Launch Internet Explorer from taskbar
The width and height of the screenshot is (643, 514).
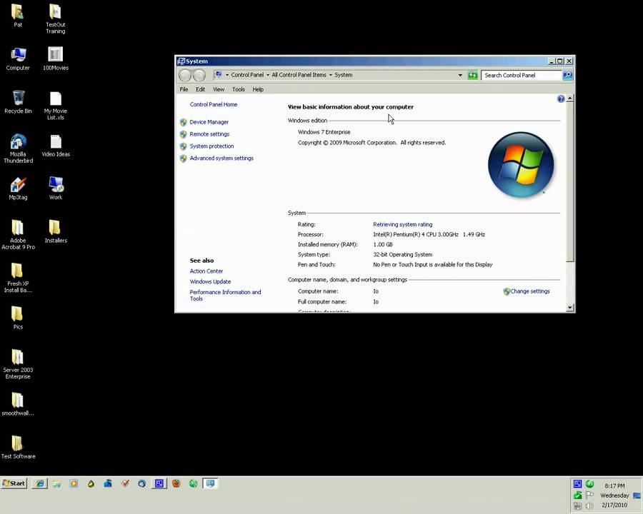point(40,484)
